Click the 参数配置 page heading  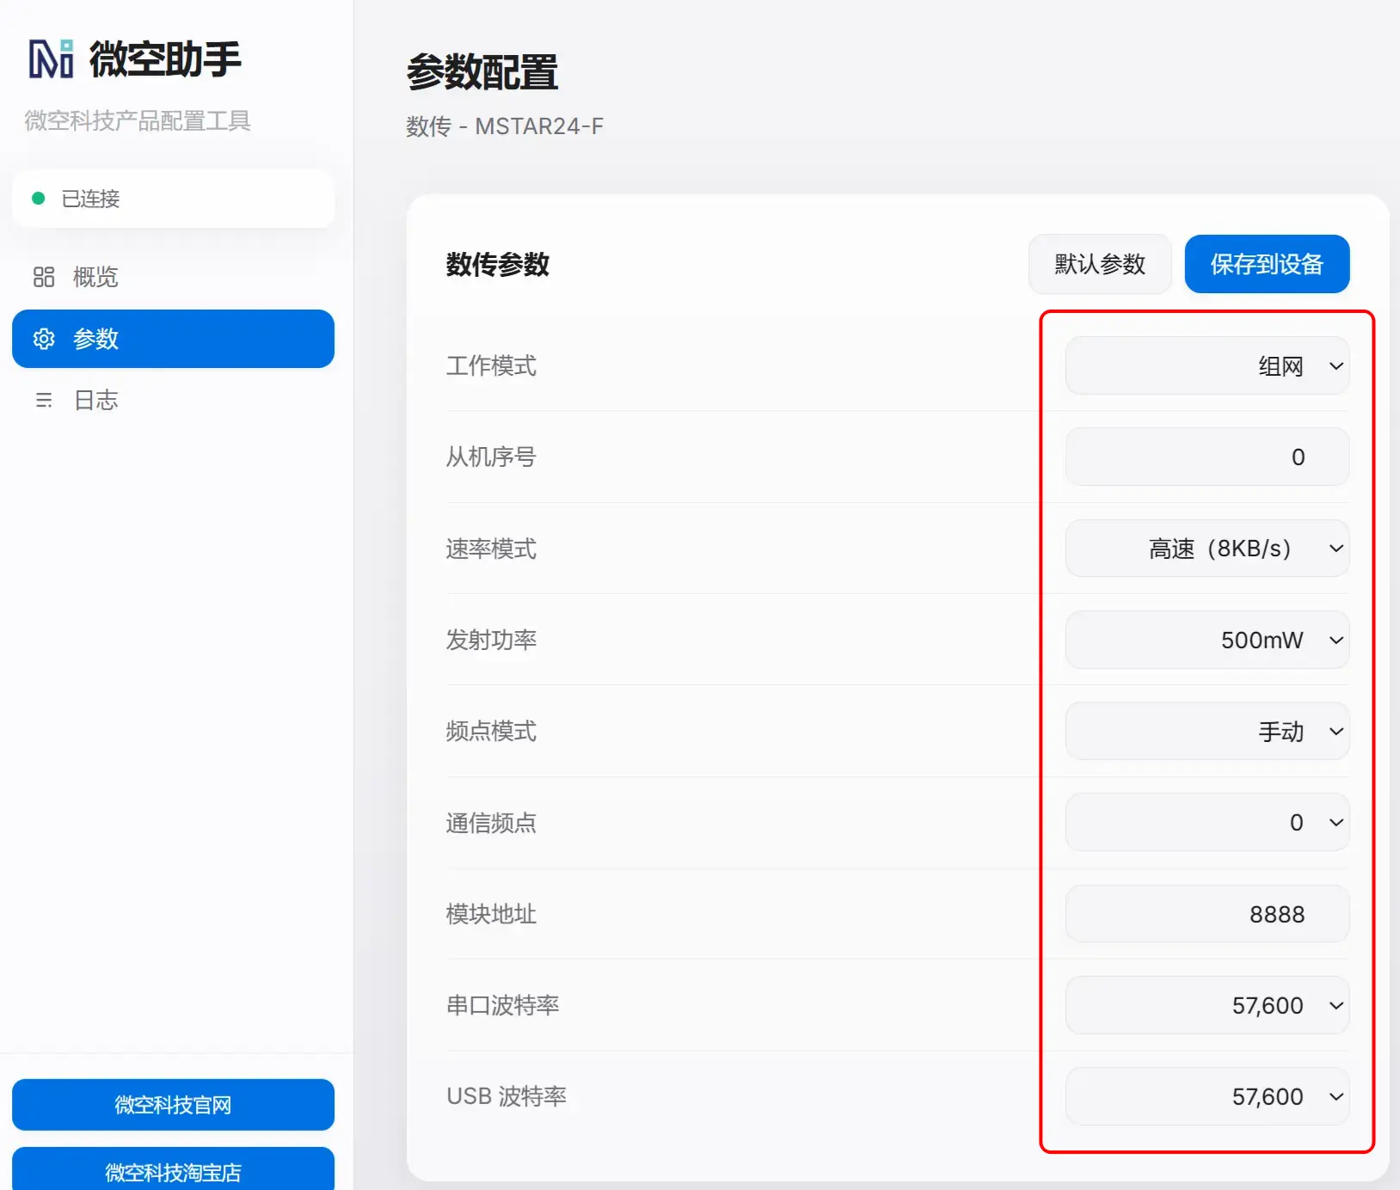coord(482,72)
